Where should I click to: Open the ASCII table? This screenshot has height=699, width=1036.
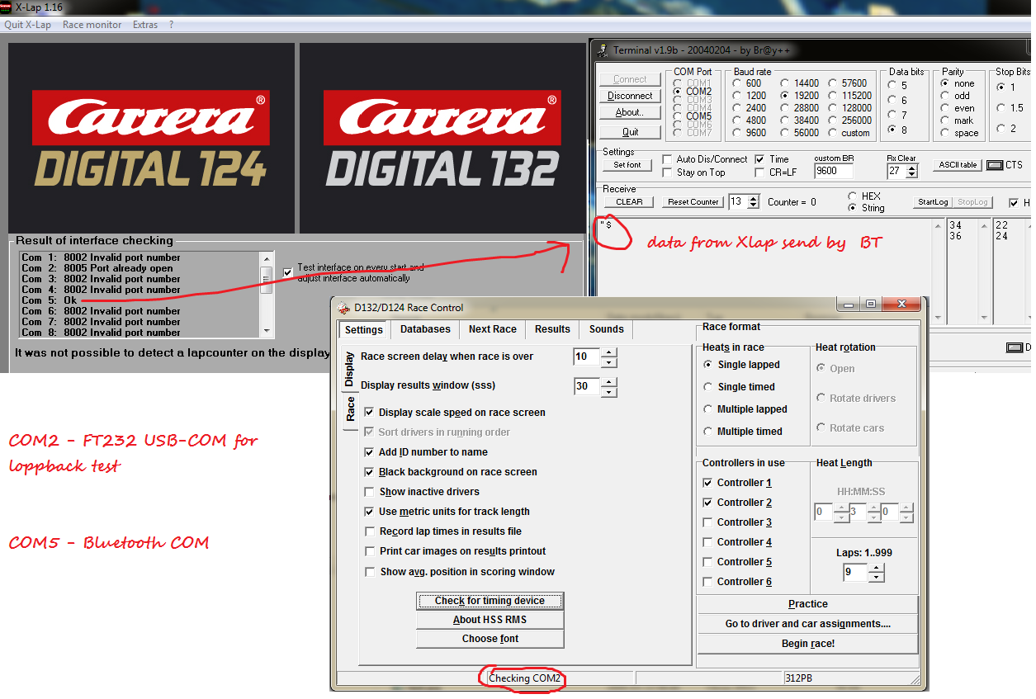click(958, 165)
